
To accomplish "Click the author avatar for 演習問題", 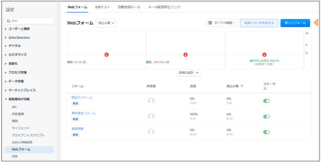I will pos(151,132).
